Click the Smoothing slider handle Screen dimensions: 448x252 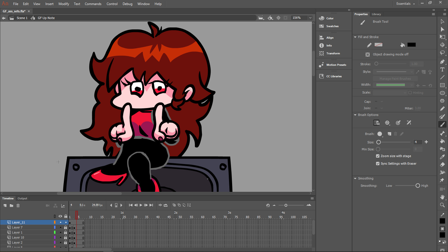pos(418,186)
